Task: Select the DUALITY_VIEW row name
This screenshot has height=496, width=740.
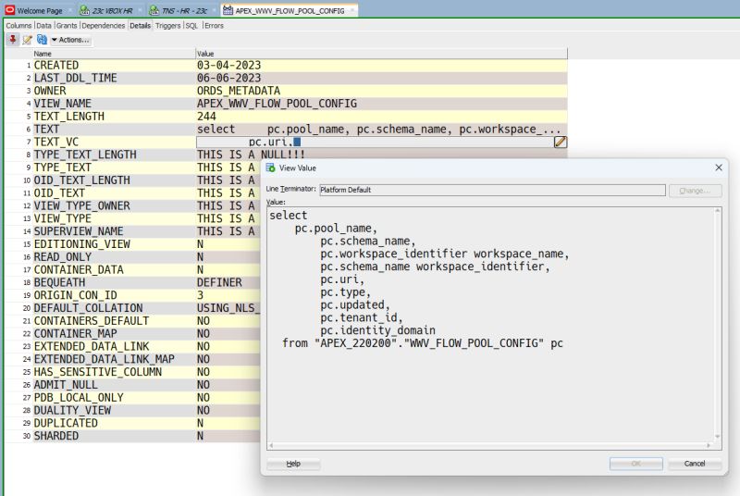Action: click(72, 410)
